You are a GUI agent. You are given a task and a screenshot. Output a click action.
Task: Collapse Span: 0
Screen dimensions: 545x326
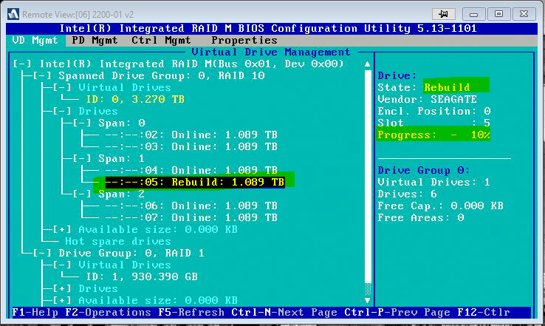82,123
